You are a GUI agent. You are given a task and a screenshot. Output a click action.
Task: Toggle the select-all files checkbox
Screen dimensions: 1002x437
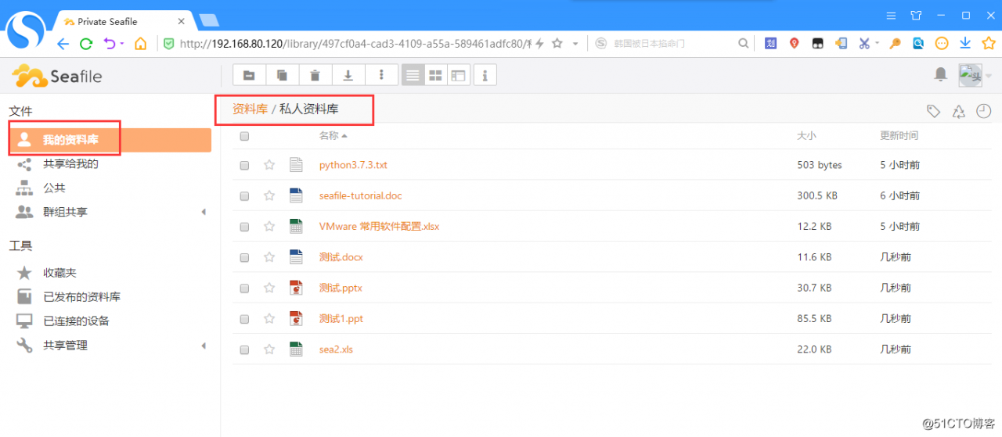244,136
